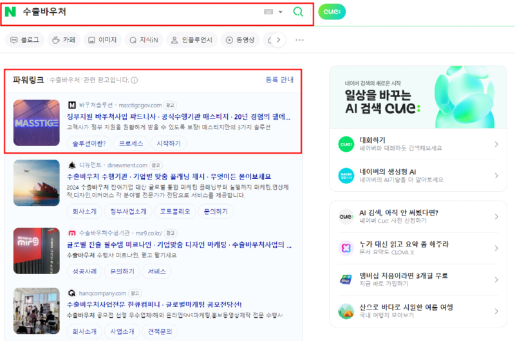Expand the 네이버의 생성형 AI chevron

(x=496, y=176)
